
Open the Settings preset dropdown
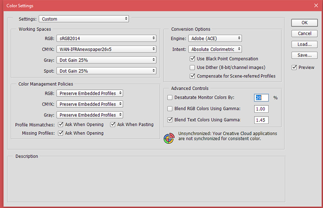pos(84,19)
